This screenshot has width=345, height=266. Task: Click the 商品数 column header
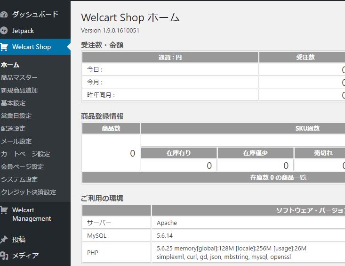[111, 128]
